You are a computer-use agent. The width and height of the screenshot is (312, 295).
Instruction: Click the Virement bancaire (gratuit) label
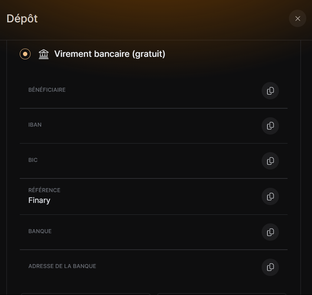pos(110,54)
